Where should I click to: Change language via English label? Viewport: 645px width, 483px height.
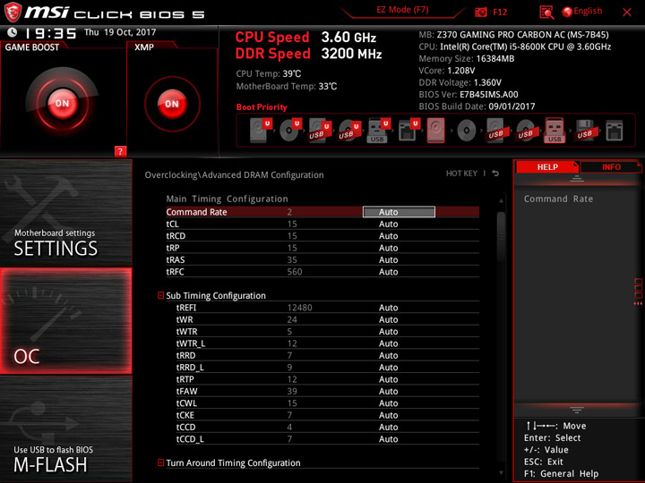pos(588,11)
